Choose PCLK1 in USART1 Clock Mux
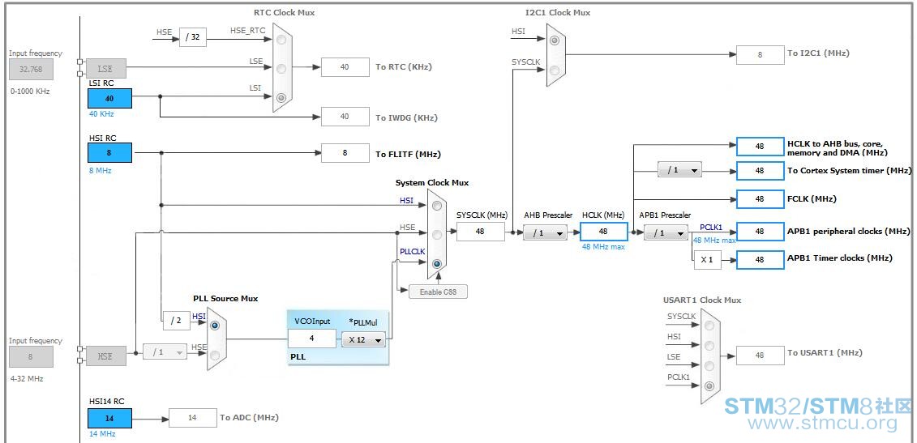The image size is (917, 443). [709, 385]
